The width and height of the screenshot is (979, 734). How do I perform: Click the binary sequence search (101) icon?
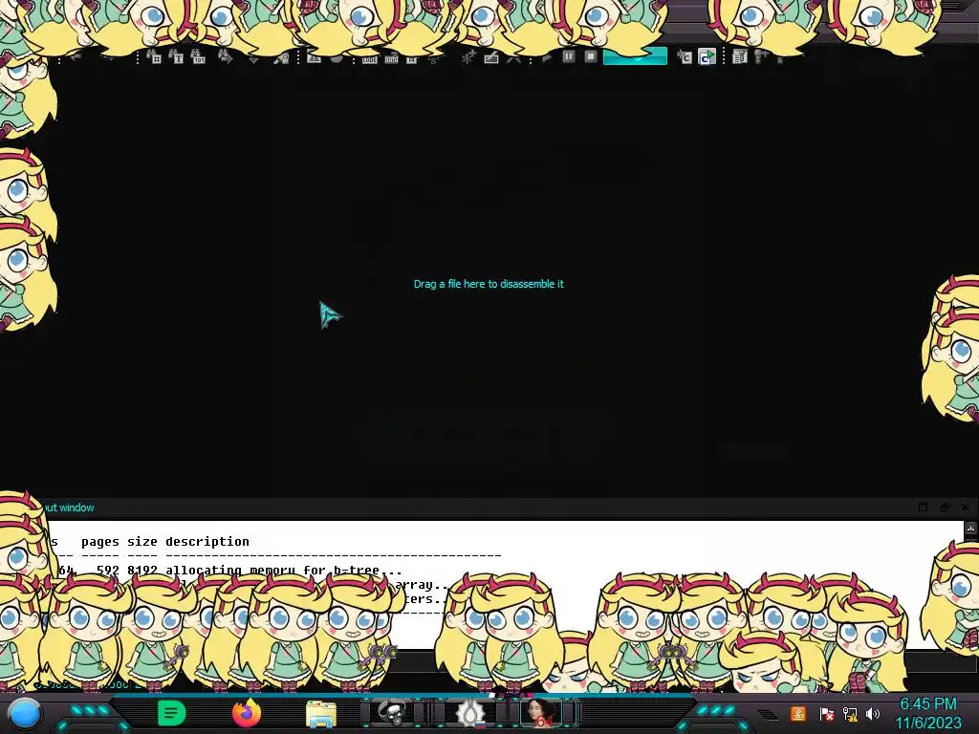pos(199,57)
